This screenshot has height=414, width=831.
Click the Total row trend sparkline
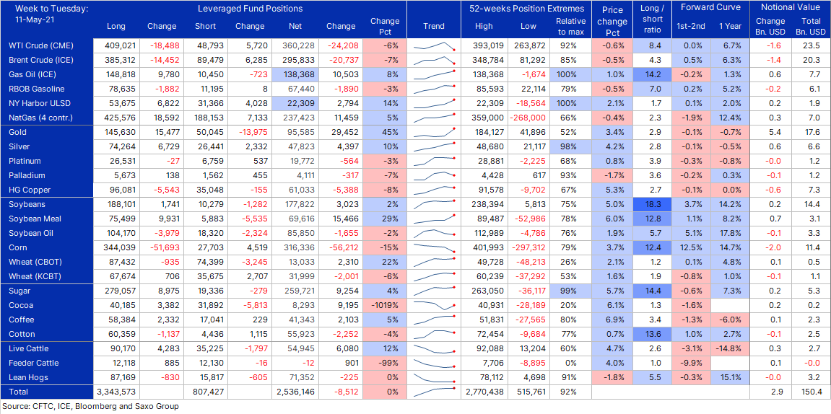click(434, 392)
